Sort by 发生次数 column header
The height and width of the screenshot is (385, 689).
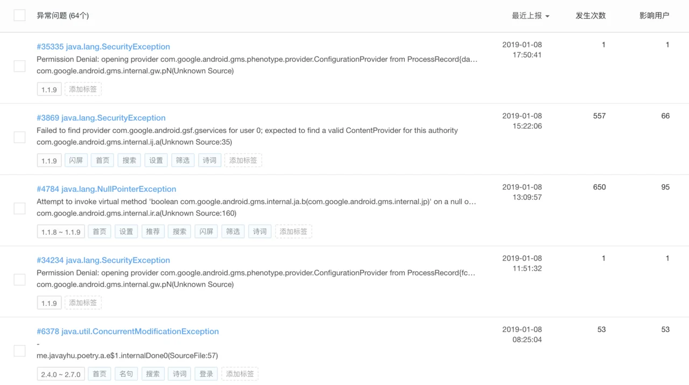pos(590,16)
